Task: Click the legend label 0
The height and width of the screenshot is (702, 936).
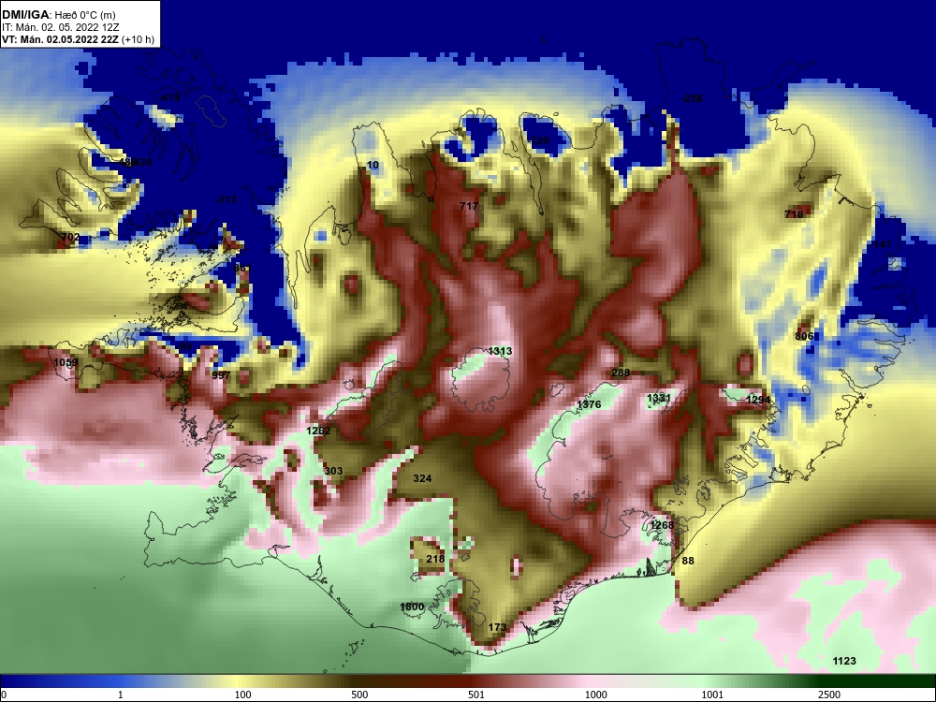Action: pyautogui.click(x=3, y=695)
